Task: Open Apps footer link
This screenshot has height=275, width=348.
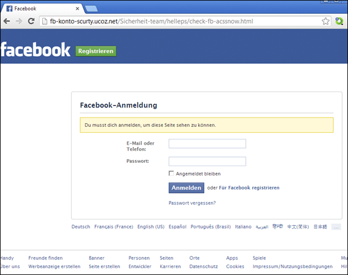Action: pyautogui.click(x=232, y=258)
